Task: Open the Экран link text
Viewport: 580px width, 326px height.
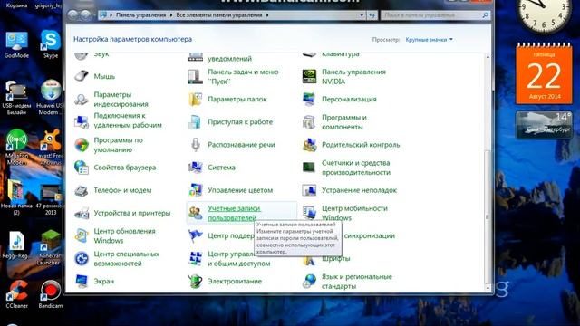Action: (104, 282)
